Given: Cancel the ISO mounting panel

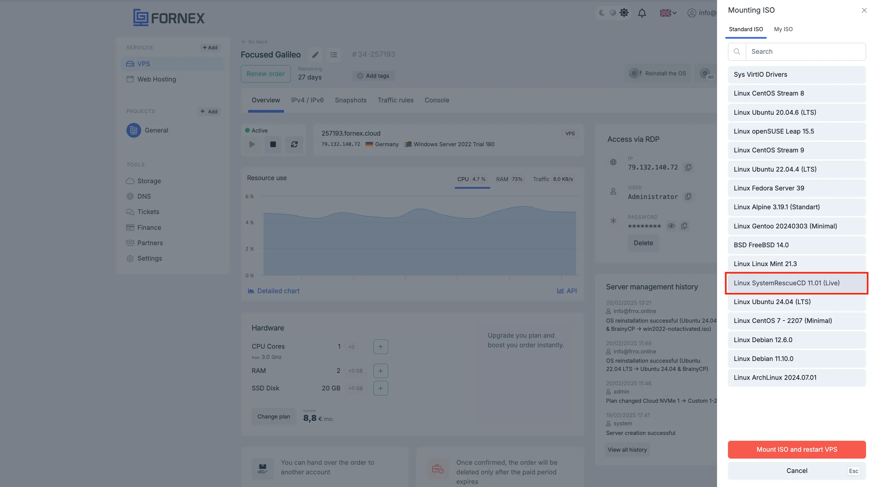Looking at the screenshot, I should (x=797, y=471).
